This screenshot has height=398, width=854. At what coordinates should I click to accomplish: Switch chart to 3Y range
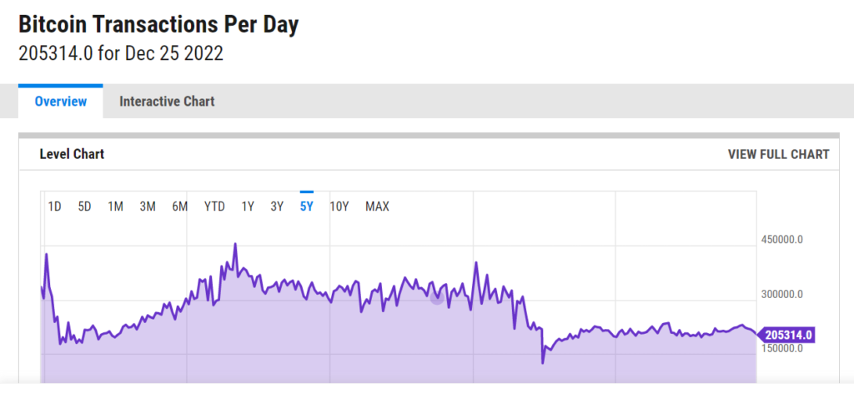click(x=277, y=206)
